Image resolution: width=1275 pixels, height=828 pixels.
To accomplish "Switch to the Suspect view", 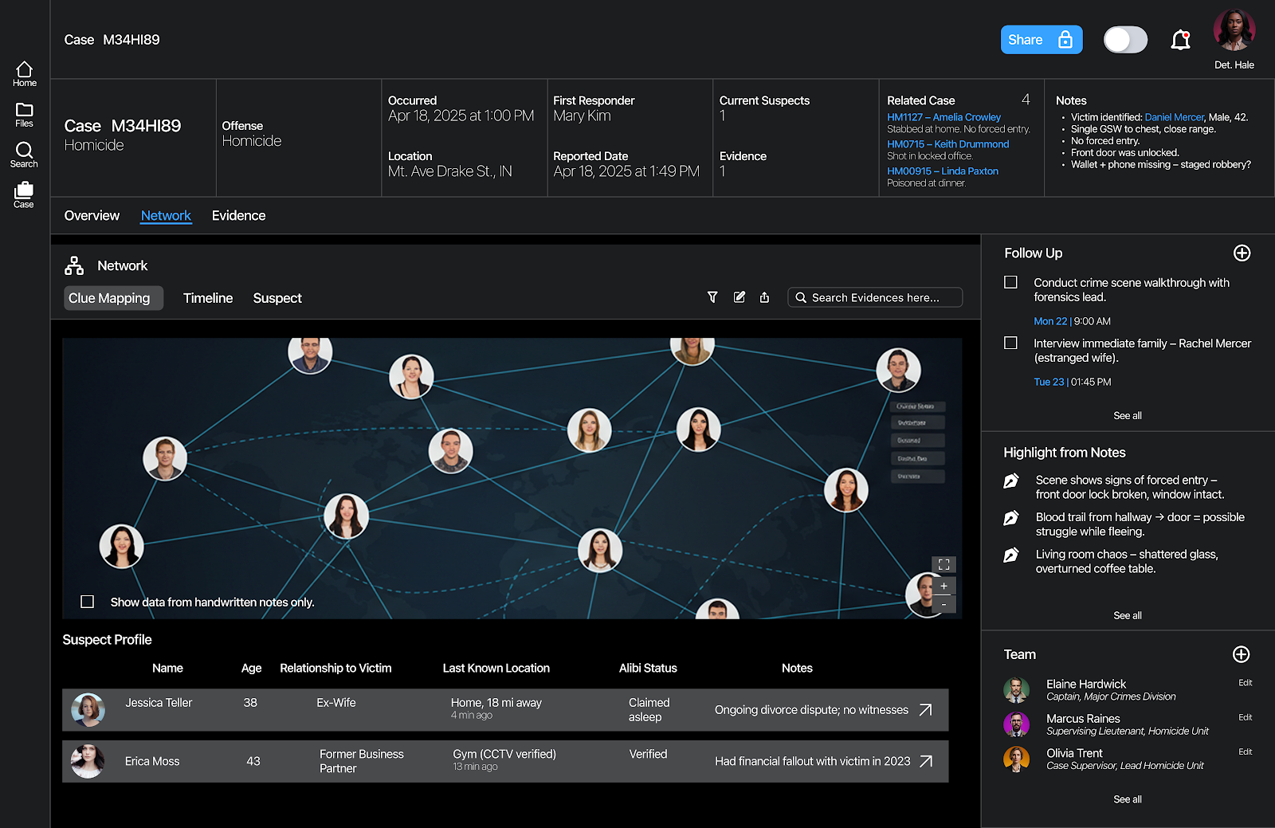I will point(277,298).
